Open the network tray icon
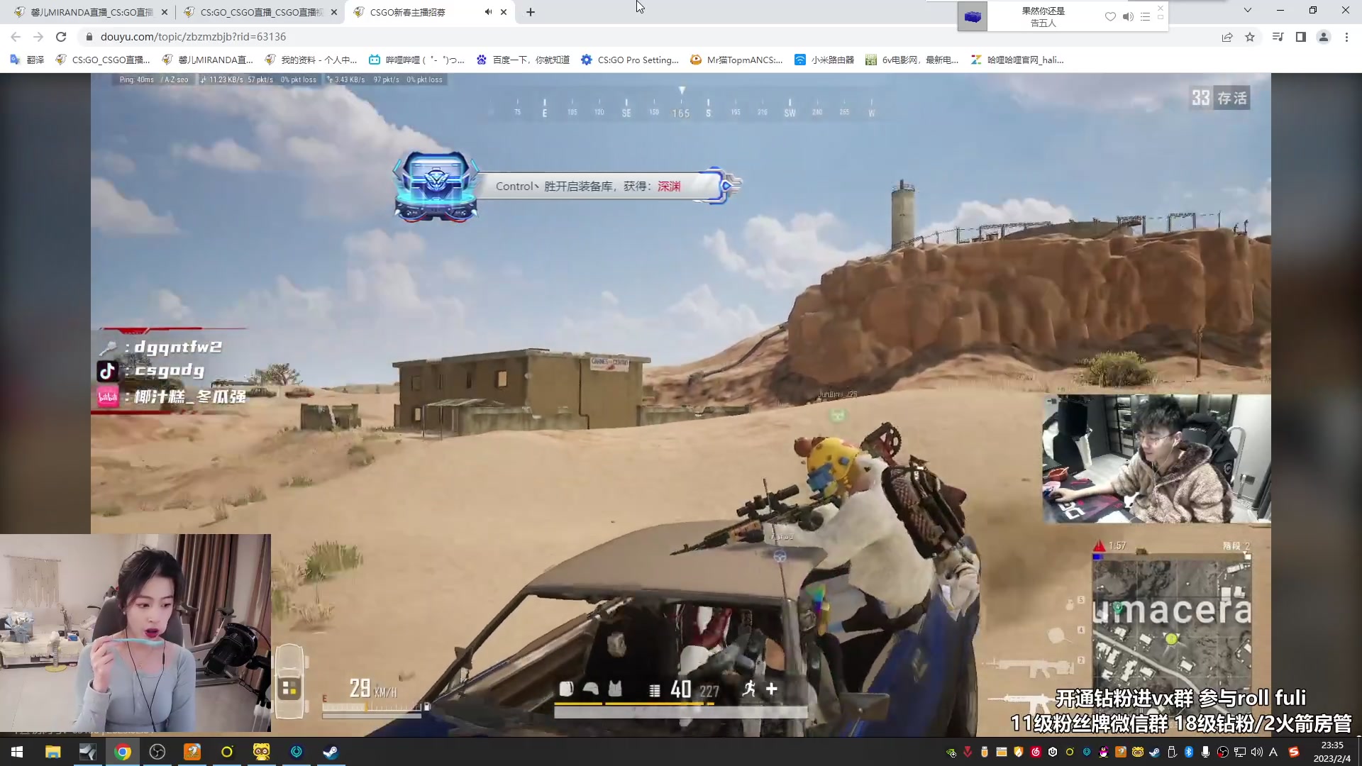 point(1240,752)
